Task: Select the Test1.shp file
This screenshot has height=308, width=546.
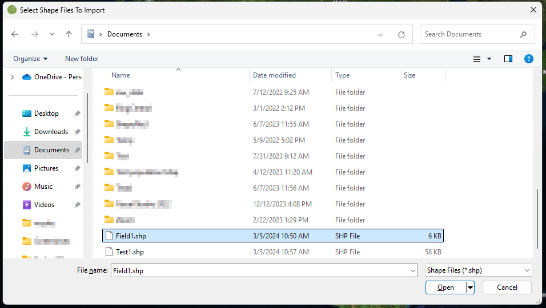Action: pyautogui.click(x=130, y=252)
